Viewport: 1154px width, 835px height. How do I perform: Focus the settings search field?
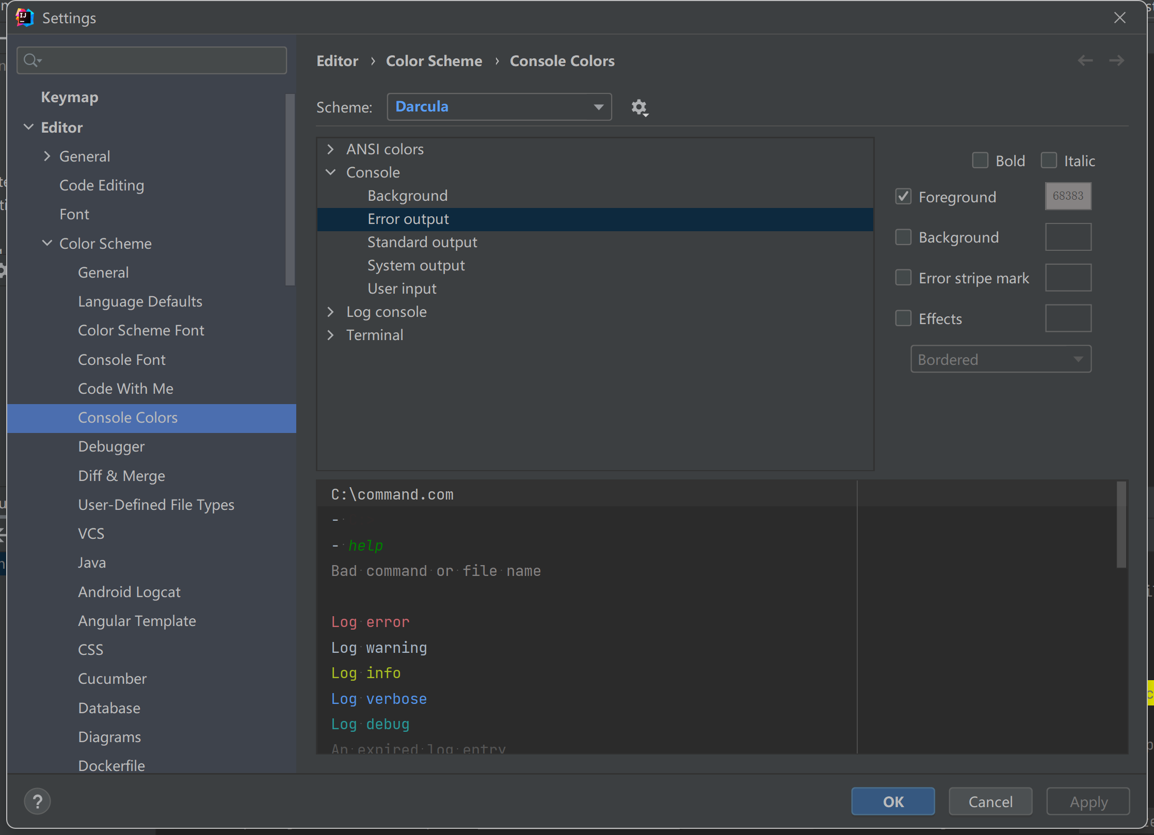(152, 60)
